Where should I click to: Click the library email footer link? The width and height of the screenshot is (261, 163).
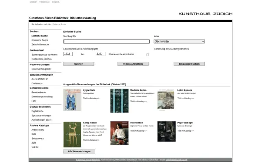(177, 160)
